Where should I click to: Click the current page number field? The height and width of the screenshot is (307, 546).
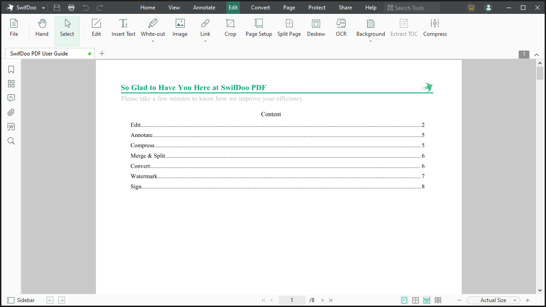point(292,300)
